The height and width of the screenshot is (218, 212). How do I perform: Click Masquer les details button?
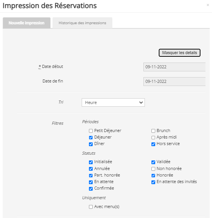tap(179, 53)
